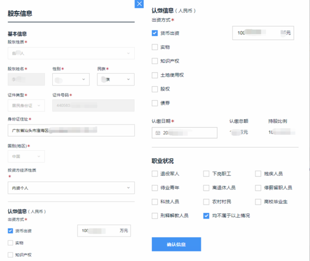Open the 国别(地区) dropdown showing 中国
Image resolution: width=310 pixels, height=261 pixels.
(x=26, y=157)
